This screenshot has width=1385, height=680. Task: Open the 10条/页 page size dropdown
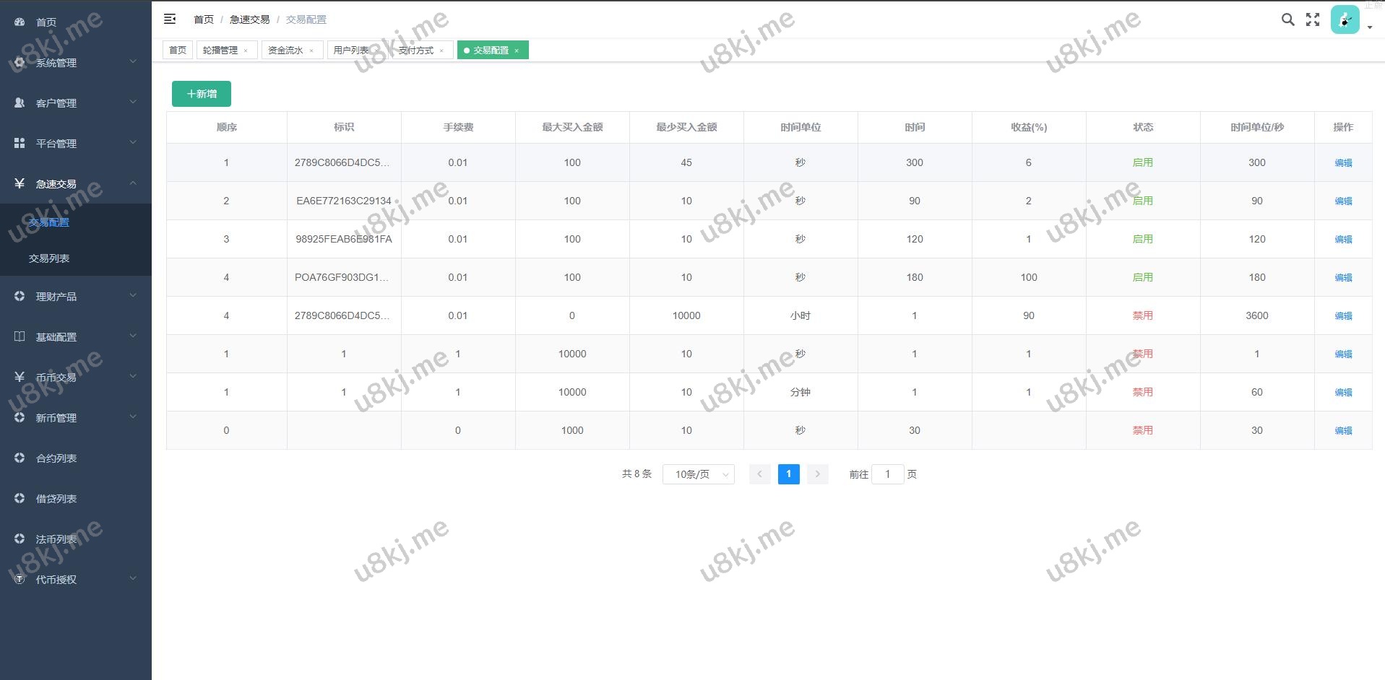[x=698, y=474]
